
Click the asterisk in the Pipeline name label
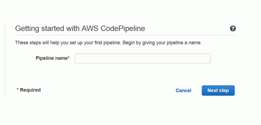(68, 57)
